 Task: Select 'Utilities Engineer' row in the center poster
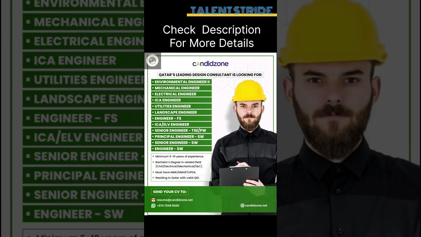(181, 106)
